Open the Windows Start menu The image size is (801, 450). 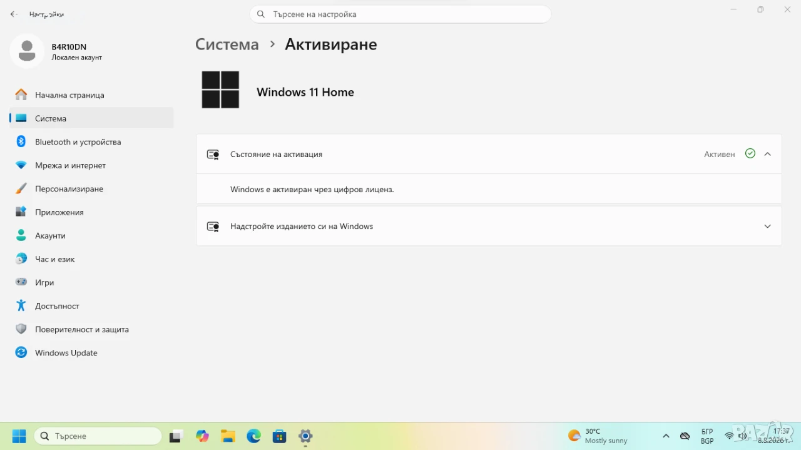pos(19,436)
